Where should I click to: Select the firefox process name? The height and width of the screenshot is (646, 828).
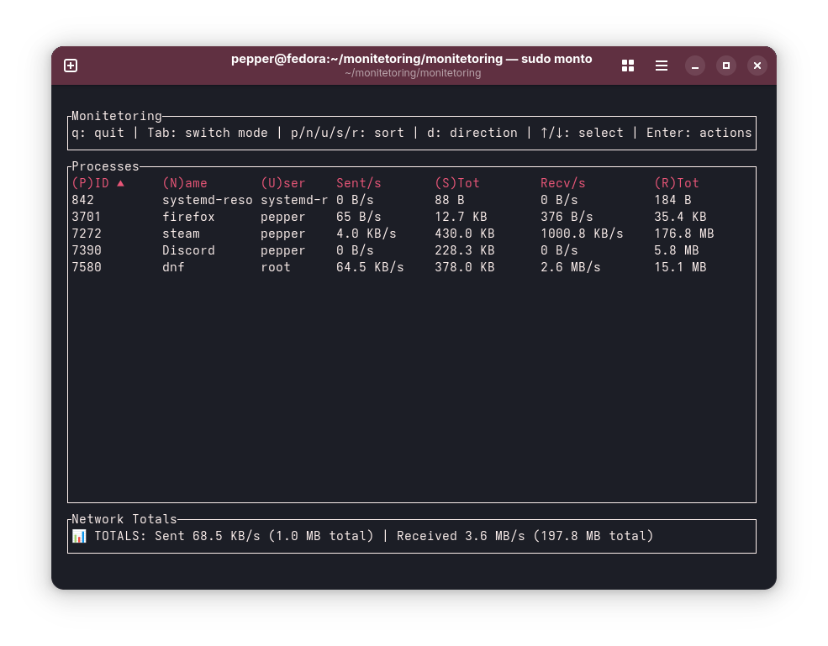click(188, 217)
